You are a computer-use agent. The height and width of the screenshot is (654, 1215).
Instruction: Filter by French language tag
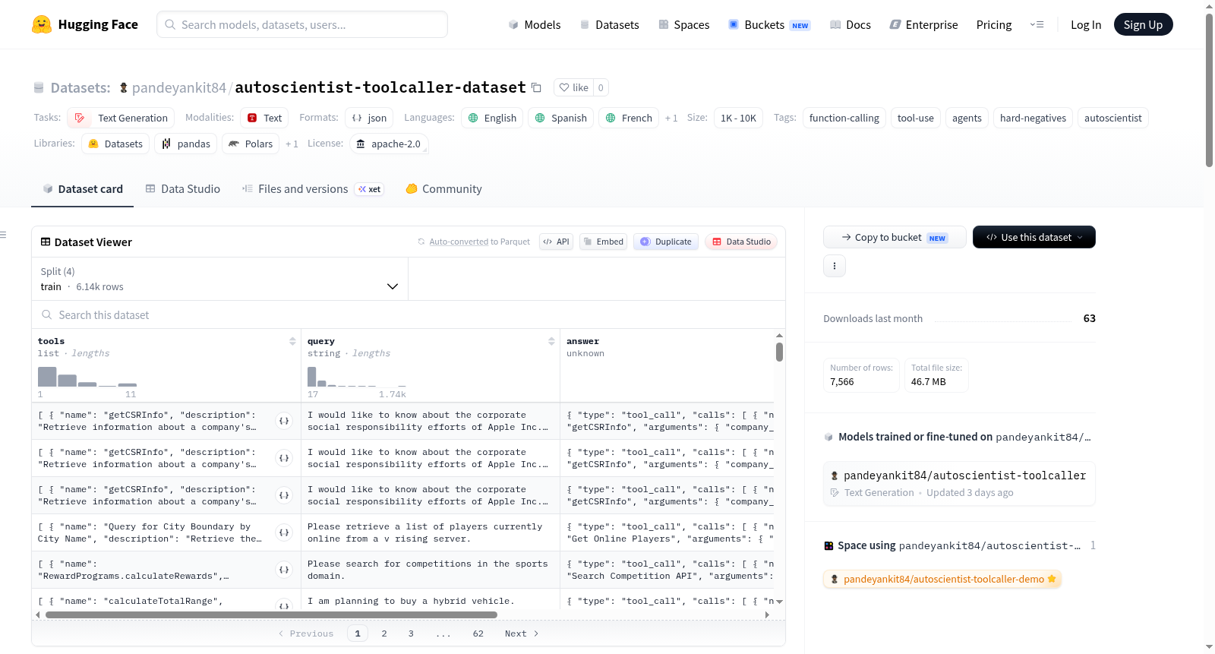(629, 118)
